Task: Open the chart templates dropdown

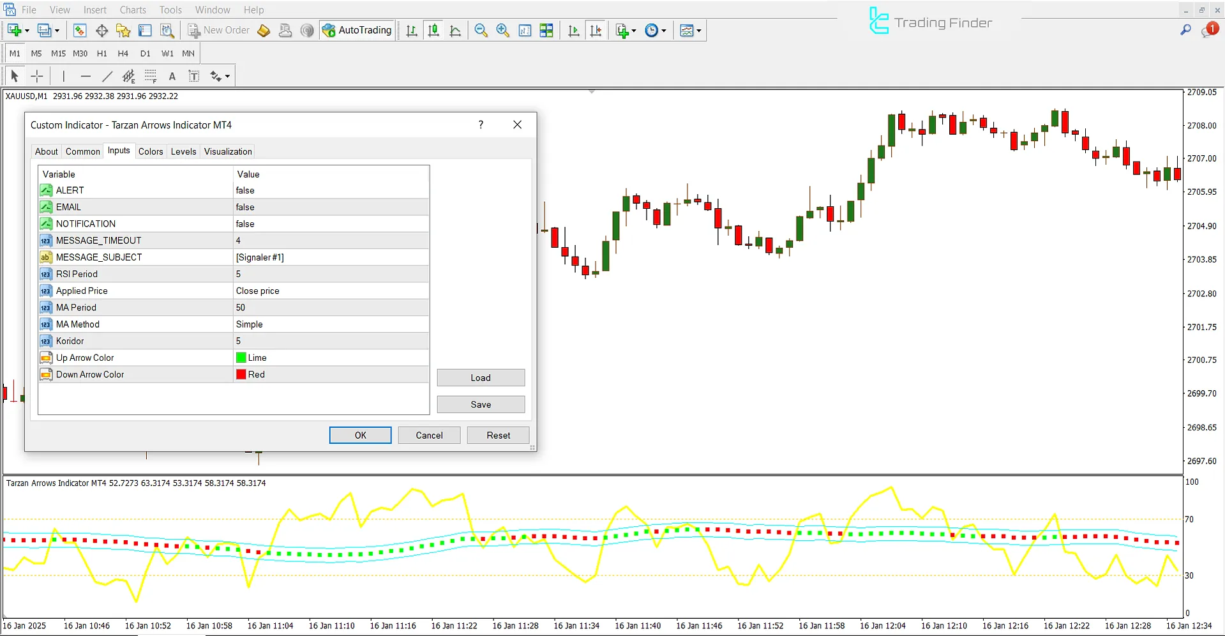Action: (x=698, y=30)
